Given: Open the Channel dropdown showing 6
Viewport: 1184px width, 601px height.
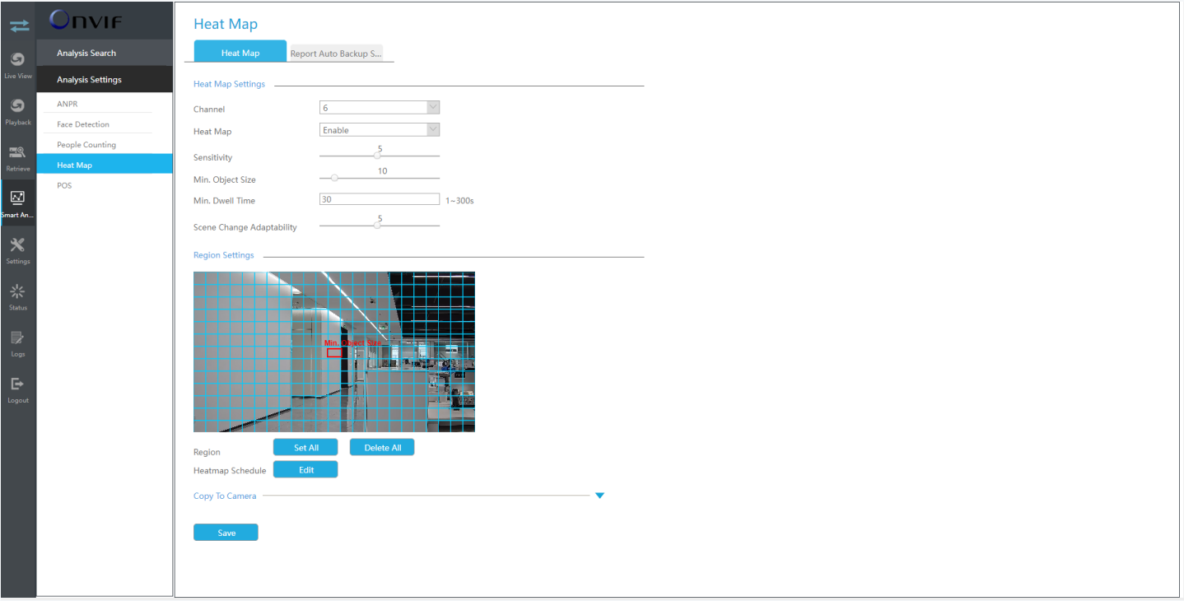Looking at the screenshot, I should pos(379,108).
